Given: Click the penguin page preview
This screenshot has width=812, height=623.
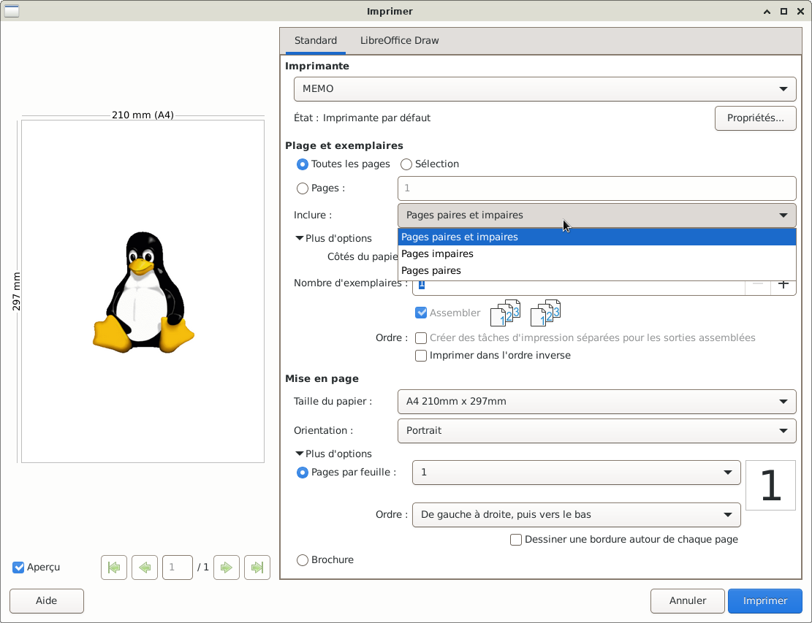Looking at the screenshot, I should point(143,291).
